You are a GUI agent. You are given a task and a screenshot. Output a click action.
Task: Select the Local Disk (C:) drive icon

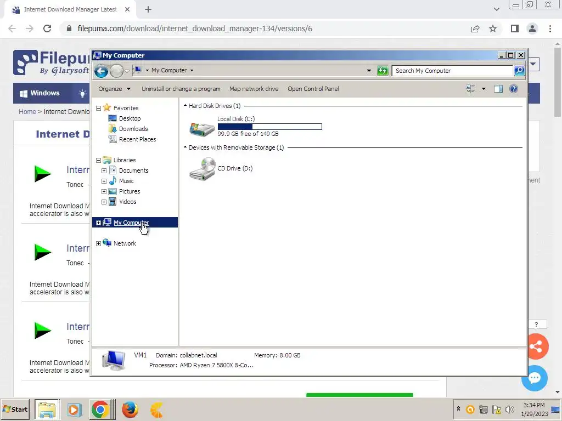tap(202, 128)
